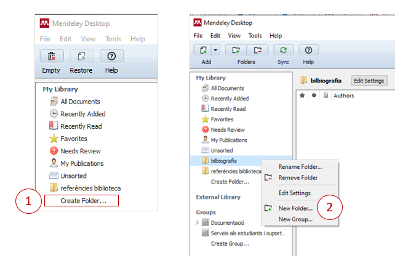The height and width of the screenshot is (268, 408).
Task: Click the Edit Settings button beside bilbiografia
Action: click(x=369, y=81)
